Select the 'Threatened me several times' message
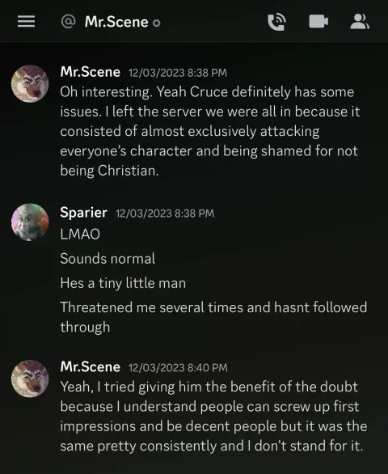Viewport: 388px width, 474px height. (213, 317)
